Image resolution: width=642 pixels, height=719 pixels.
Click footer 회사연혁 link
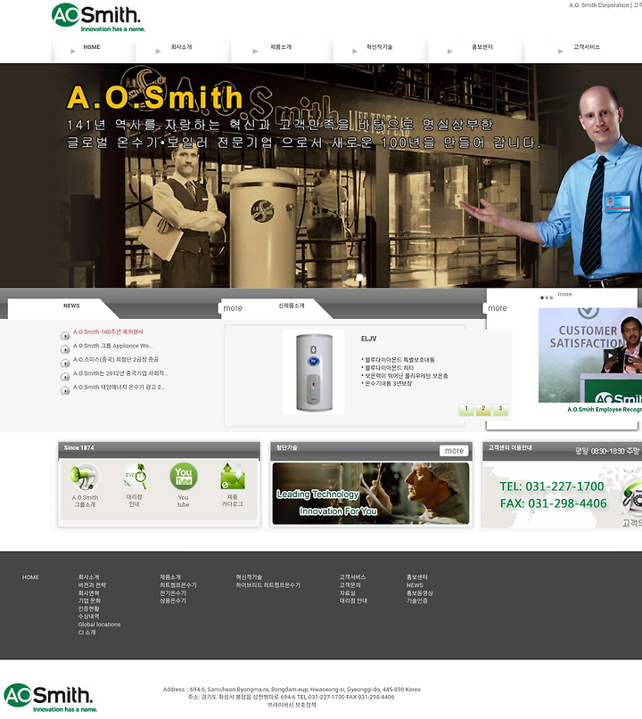coord(88,592)
